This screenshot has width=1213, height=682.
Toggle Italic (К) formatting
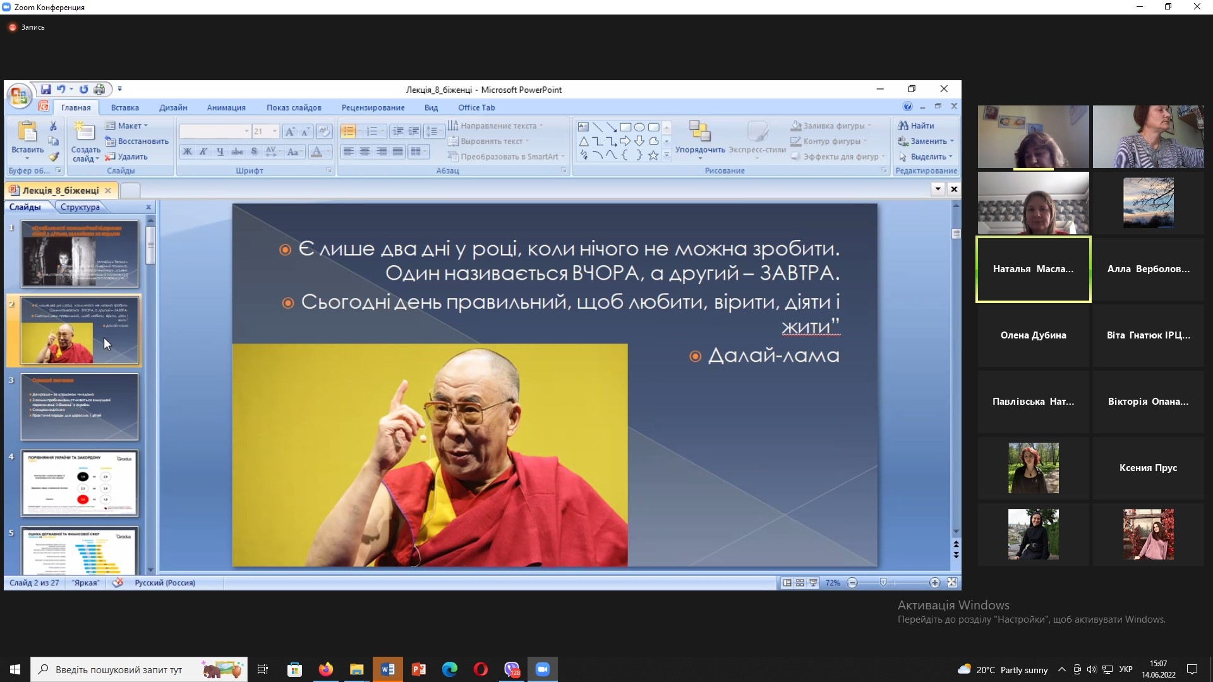click(203, 152)
